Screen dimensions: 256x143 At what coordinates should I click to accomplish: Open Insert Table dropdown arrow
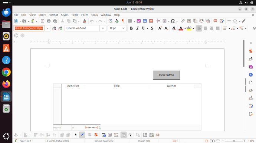coord(134,21)
